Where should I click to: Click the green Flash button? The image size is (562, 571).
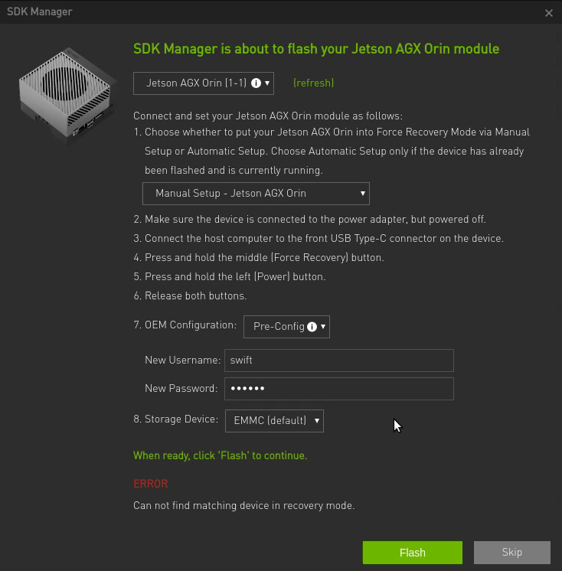pos(412,553)
